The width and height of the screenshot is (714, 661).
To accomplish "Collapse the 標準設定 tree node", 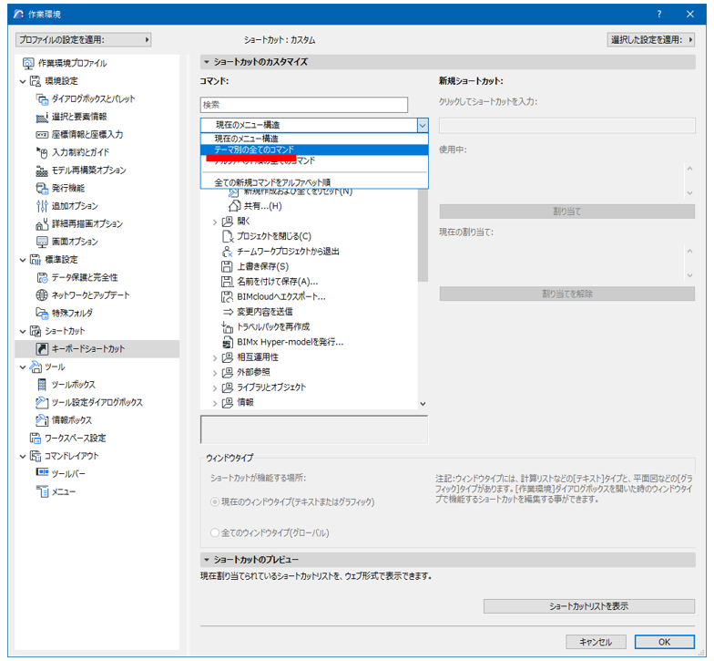I will pos(23,260).
